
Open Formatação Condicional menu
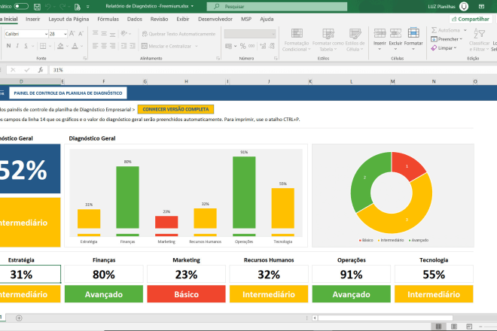pos(297,40)
